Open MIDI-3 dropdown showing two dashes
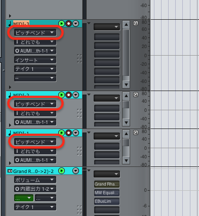Image resolution: width=199 pixels, height=216 pixels. click(35, 78)
